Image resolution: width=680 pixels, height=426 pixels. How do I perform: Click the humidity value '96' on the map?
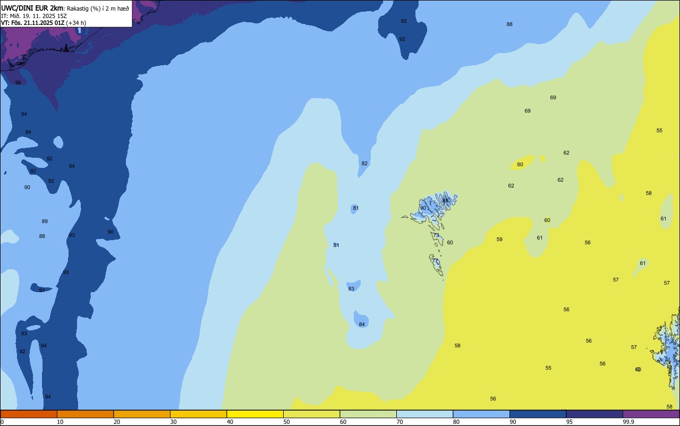click(18, 83)
